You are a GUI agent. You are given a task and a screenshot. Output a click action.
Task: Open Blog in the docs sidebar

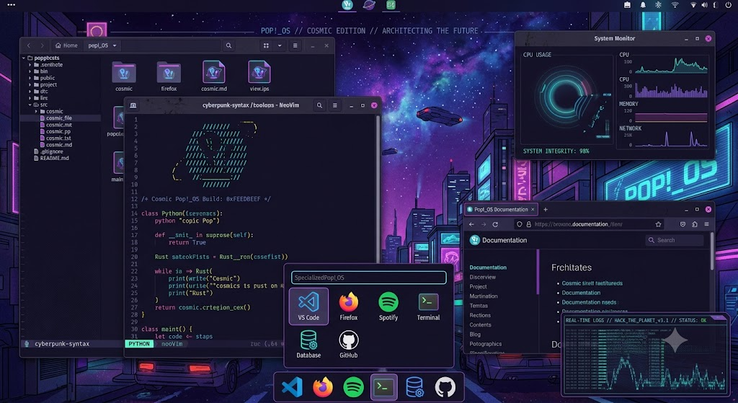click(475, 335)
